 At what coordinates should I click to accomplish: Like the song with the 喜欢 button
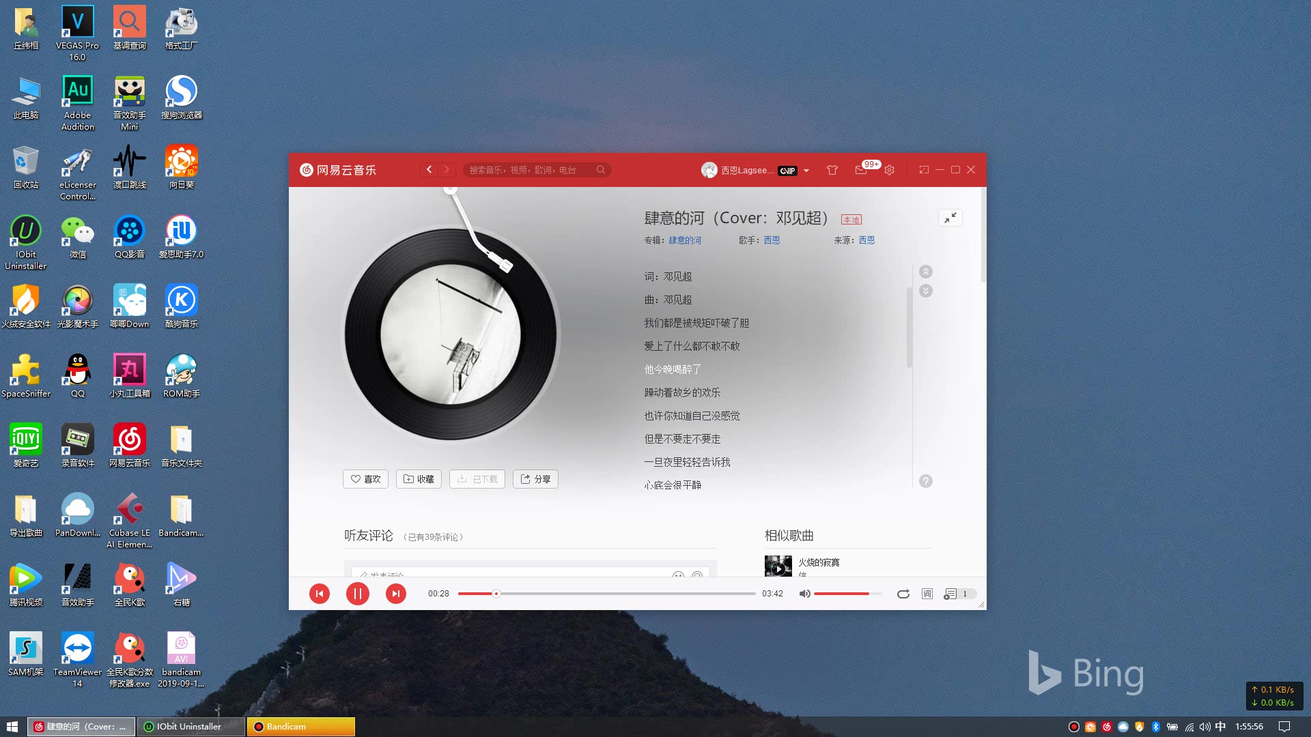[365, 479]
